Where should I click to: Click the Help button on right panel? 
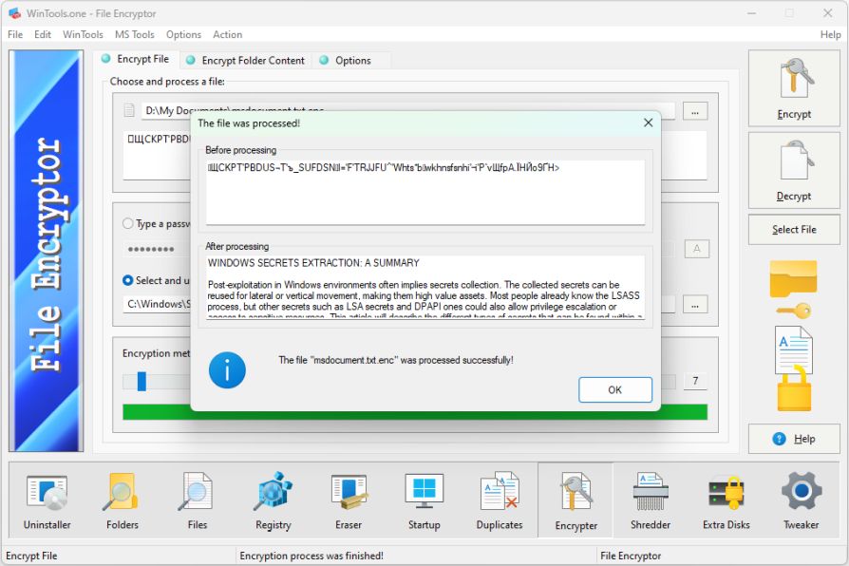pos(794,439)
